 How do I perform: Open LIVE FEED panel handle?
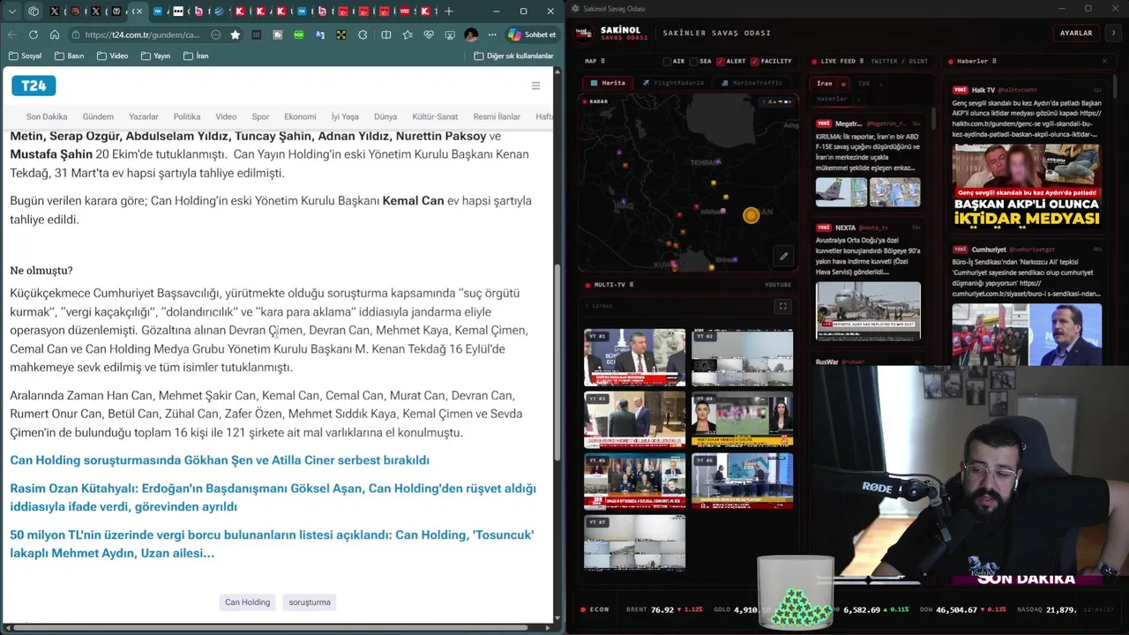pos(862,61)
